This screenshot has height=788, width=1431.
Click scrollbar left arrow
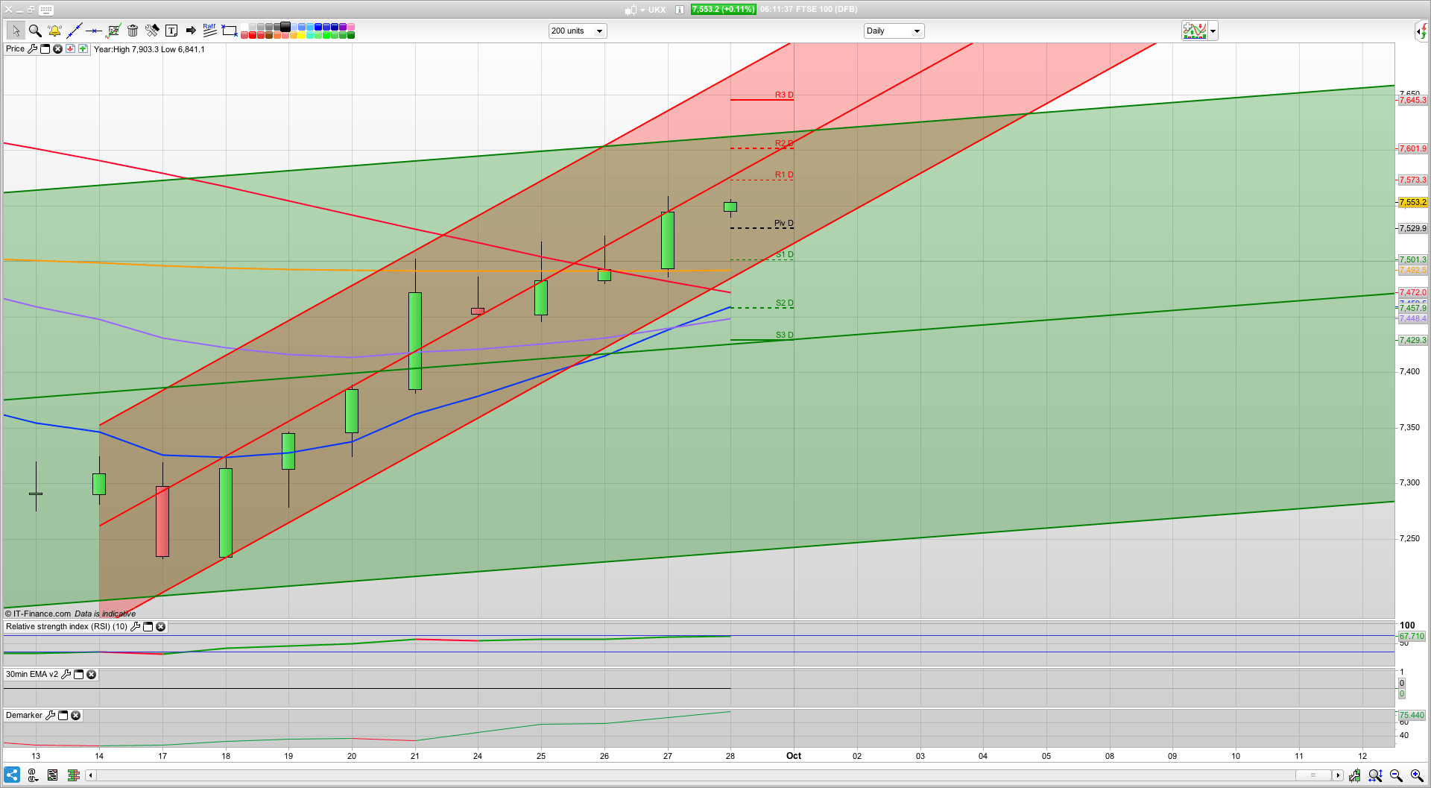pos(90,775)
